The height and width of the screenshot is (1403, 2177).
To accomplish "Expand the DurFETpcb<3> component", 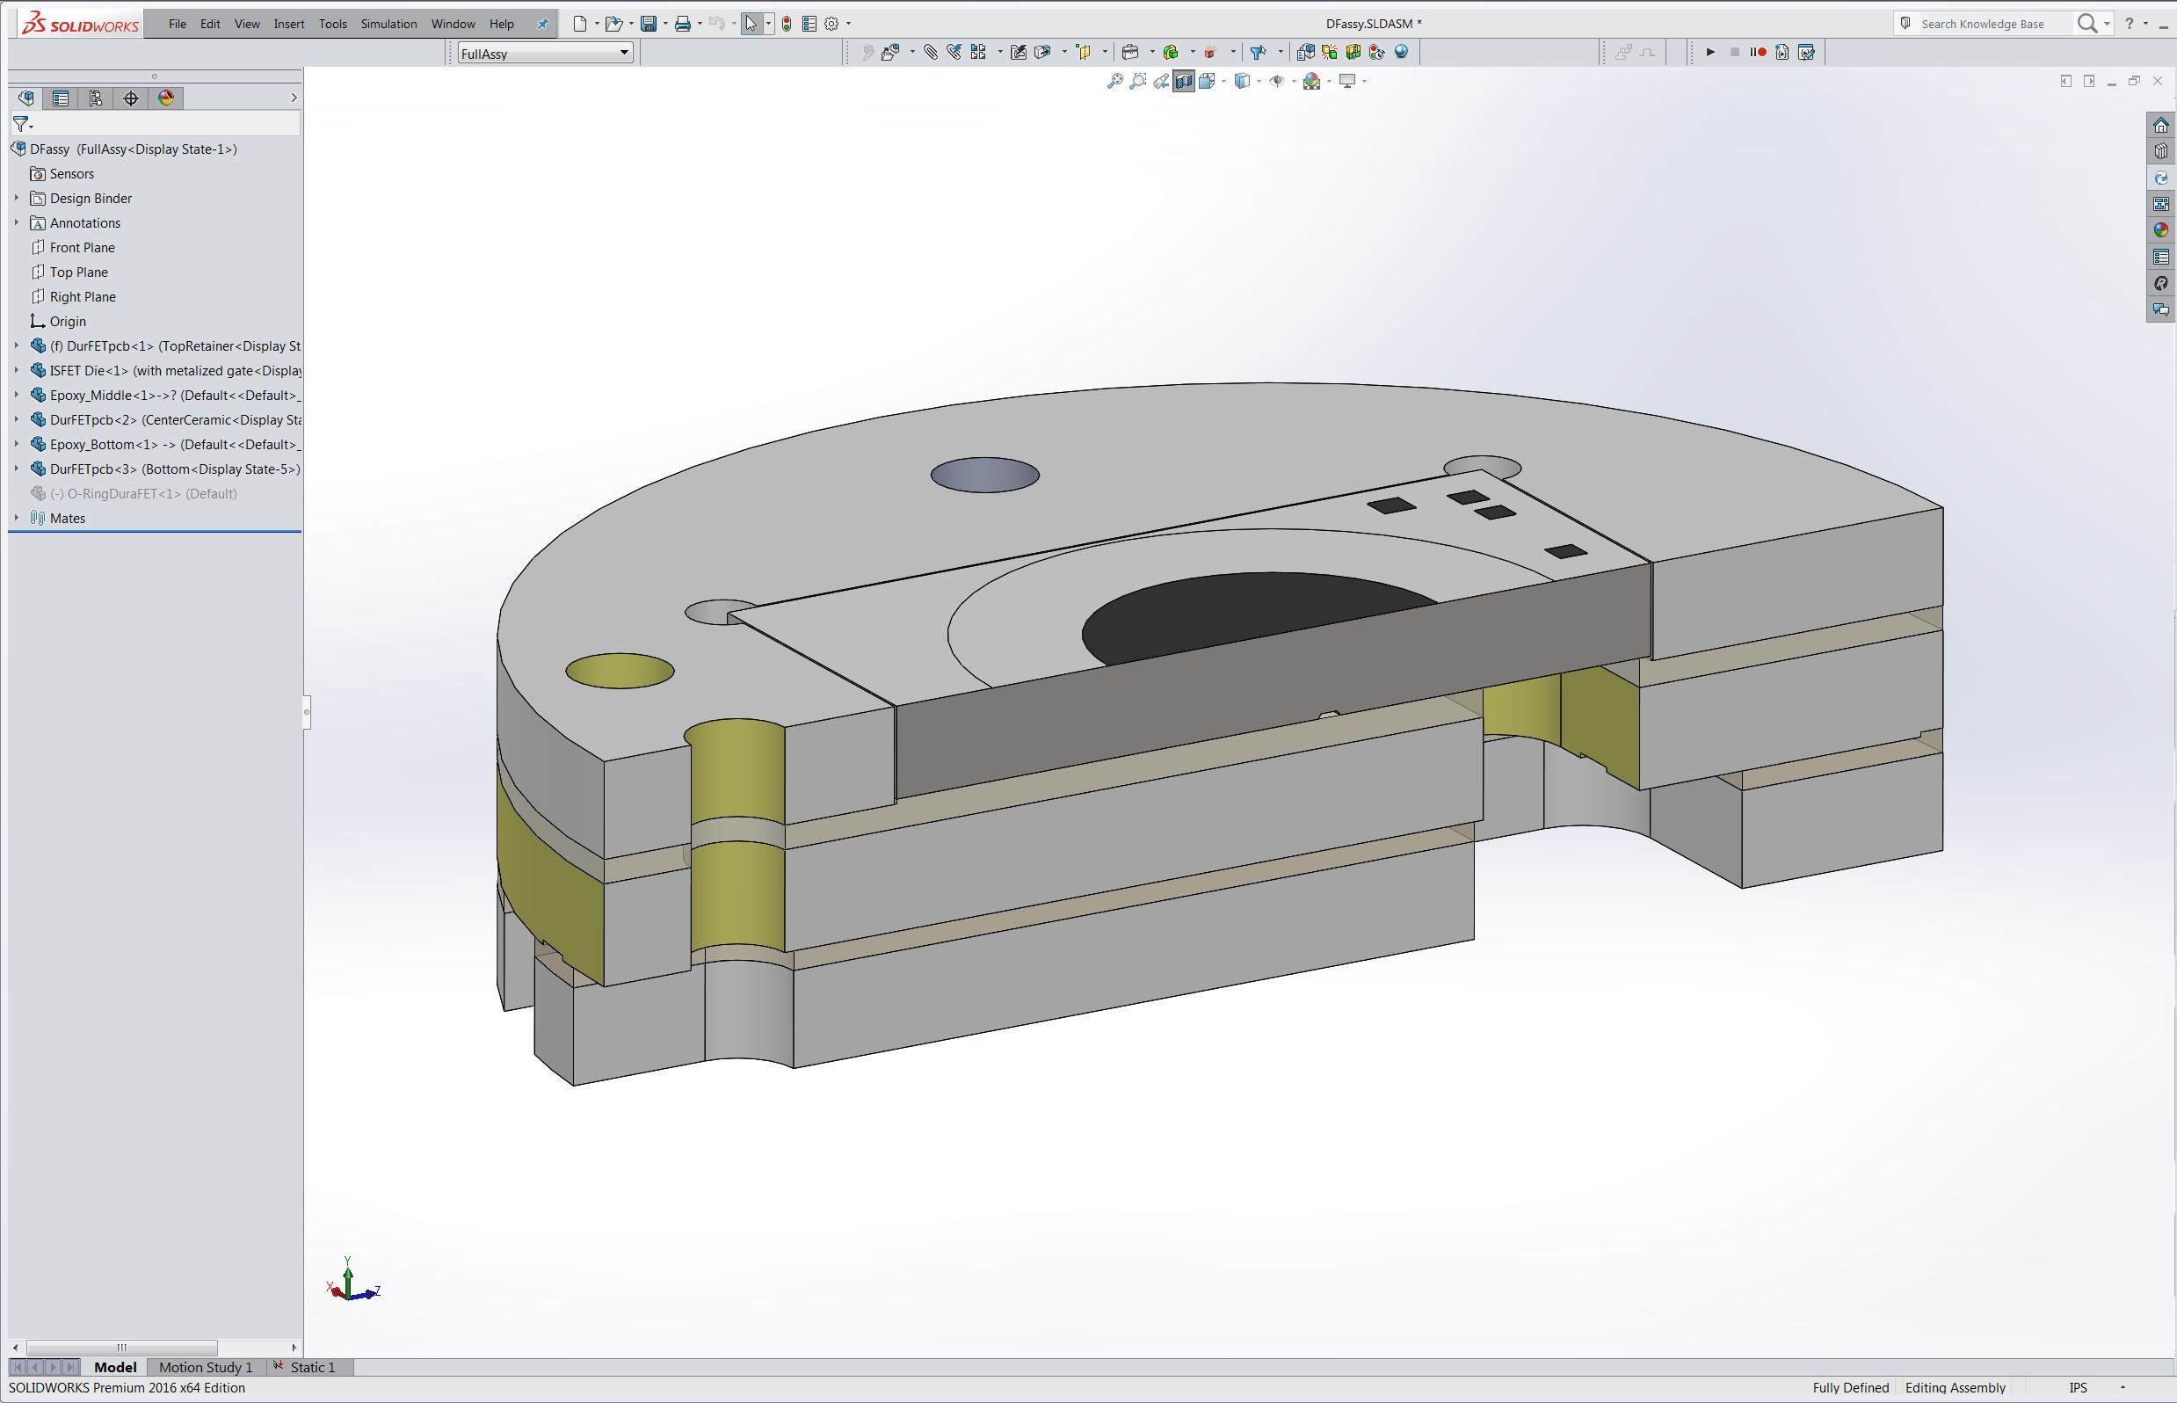I will click(x=17, y=469).
